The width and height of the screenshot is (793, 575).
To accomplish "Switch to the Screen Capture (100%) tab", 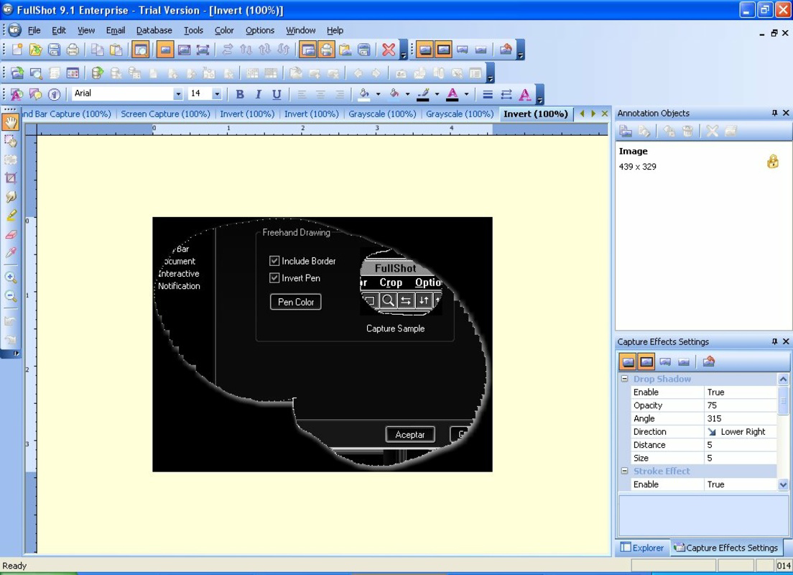I will 165,114.
